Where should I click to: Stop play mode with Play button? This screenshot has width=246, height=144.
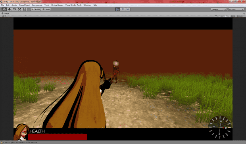(x=117, y=9)
